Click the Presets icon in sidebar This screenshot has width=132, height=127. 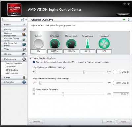click(x=24, y=30)
